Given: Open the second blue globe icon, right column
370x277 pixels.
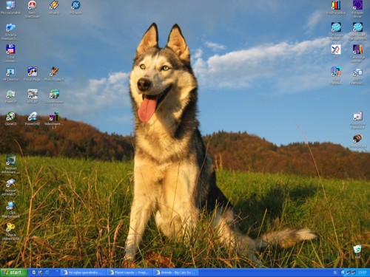Looking at the screenshot, I should coord(357,27).
